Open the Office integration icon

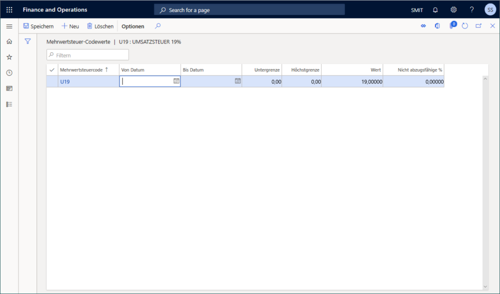tap(437, 25)
